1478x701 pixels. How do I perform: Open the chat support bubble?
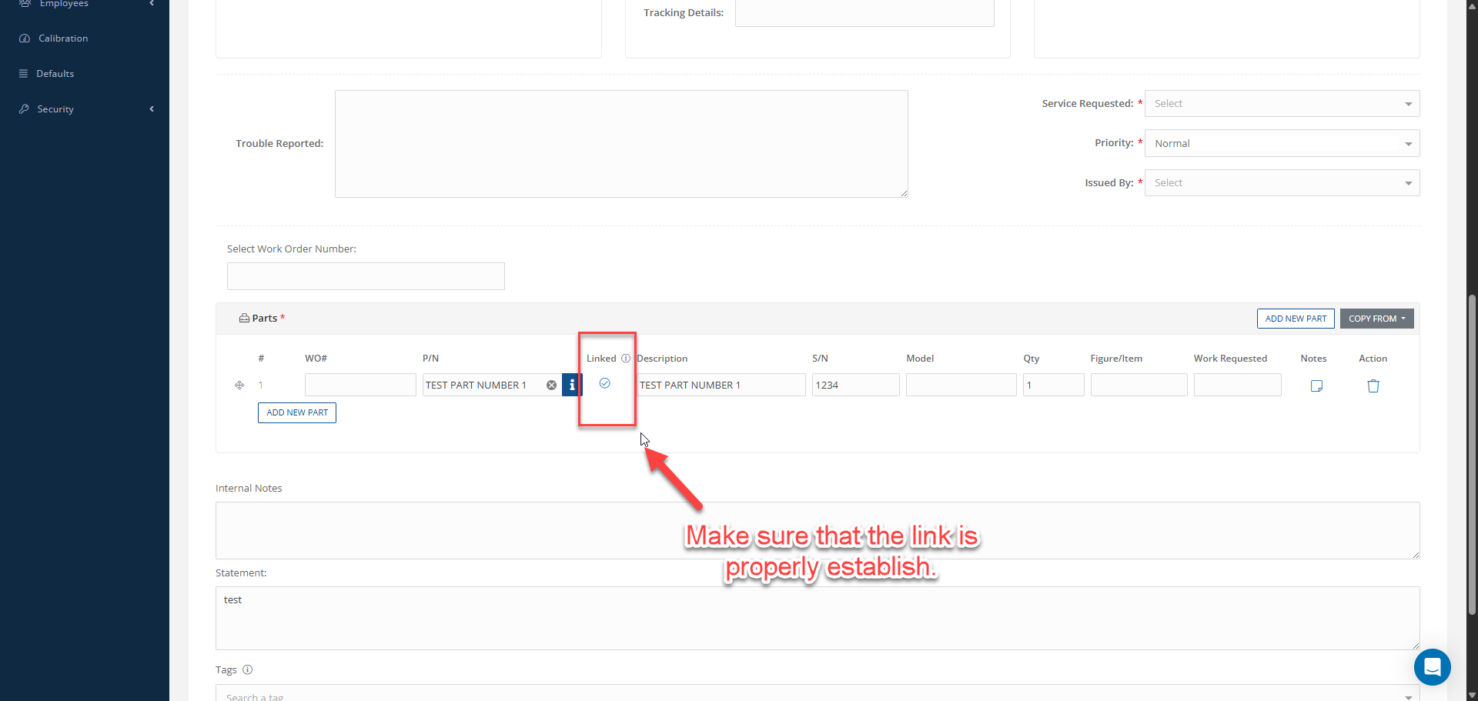point(1432,667)
